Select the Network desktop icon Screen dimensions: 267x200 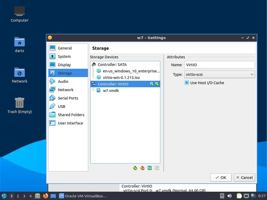tap(20, 75)
